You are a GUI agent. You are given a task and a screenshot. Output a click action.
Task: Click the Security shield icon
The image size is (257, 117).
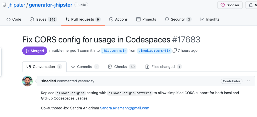click(x=167, y=19)
